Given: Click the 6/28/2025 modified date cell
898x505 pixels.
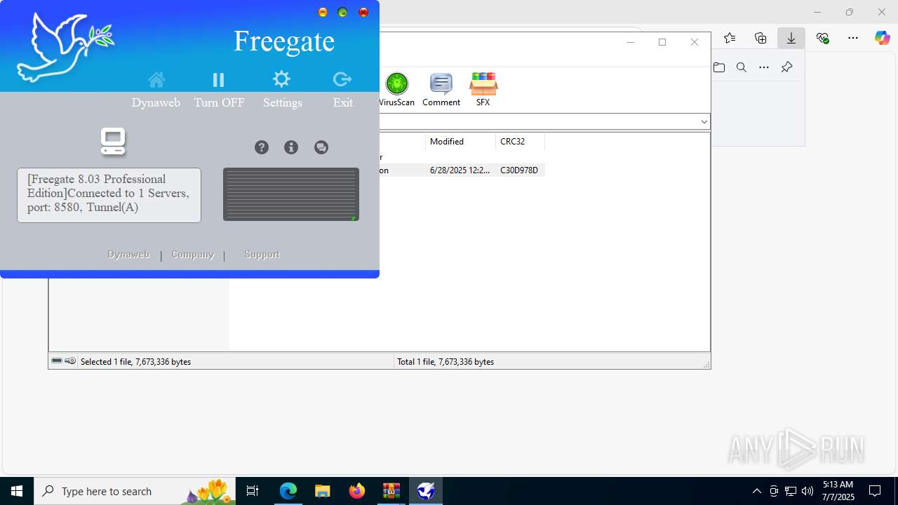Looking at the screenshot, I should [460, 170].
